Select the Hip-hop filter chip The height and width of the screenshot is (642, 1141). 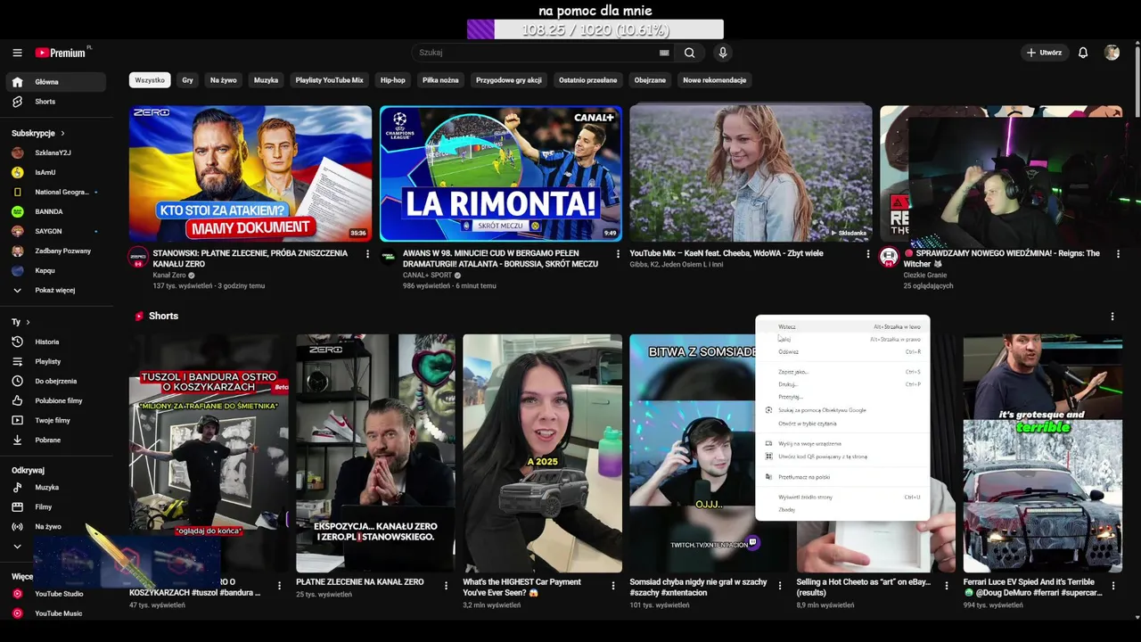(393, 80)
